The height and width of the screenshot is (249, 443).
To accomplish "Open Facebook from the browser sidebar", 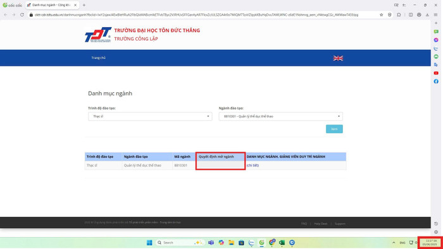I will [436, 82].
